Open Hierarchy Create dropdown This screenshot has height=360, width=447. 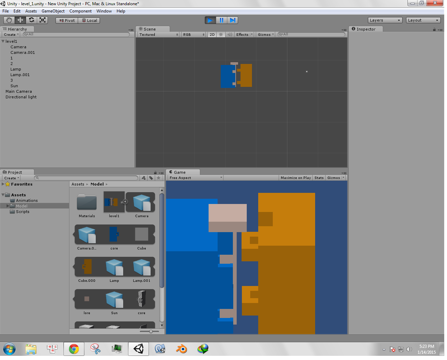tap(11, 34)
